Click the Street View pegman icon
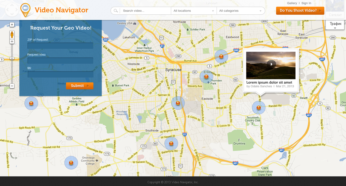 pyautogui.click(x=12, y=35)
